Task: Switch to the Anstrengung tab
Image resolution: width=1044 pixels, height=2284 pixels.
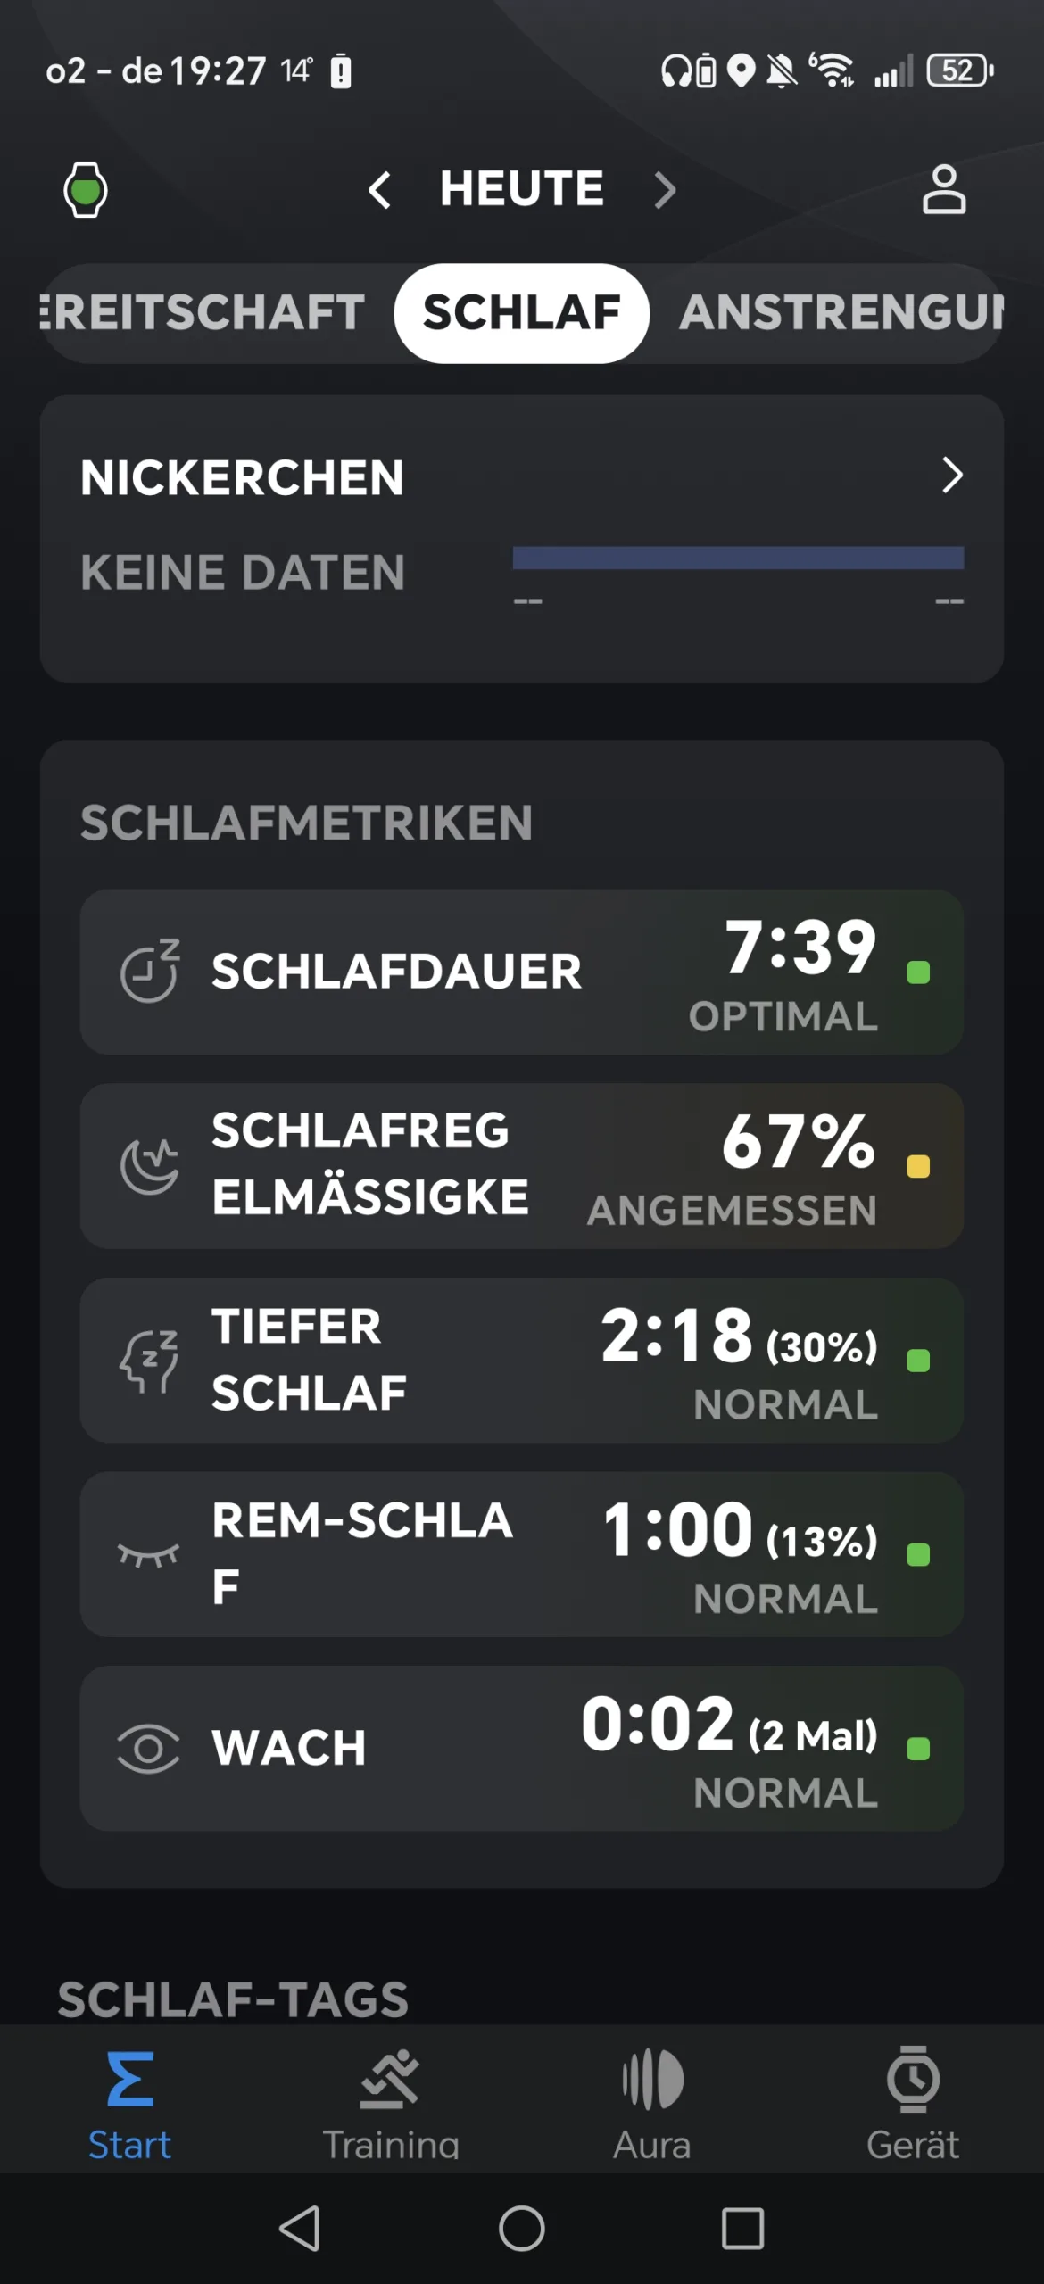Action: (x=839, y=313)
